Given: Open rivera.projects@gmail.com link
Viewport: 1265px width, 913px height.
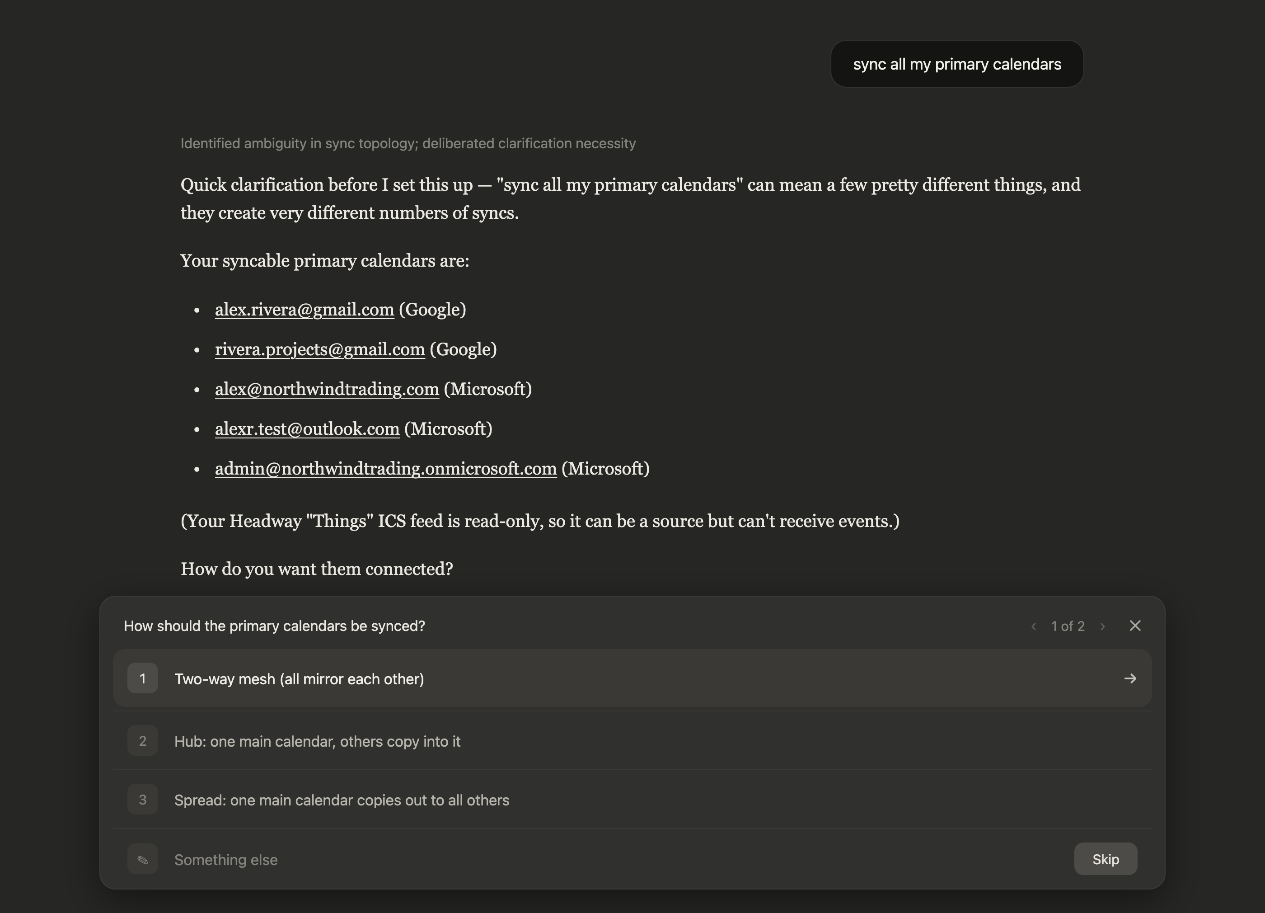Looking at the screenshot, I should click(320, 349).
